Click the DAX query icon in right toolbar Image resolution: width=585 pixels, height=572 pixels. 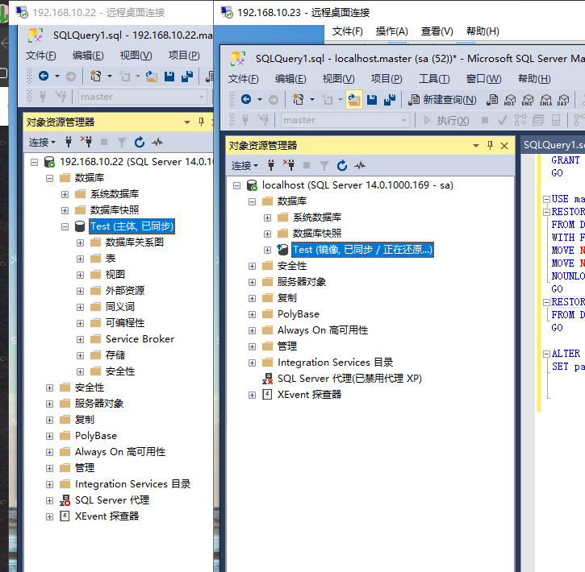coord(563,100)
